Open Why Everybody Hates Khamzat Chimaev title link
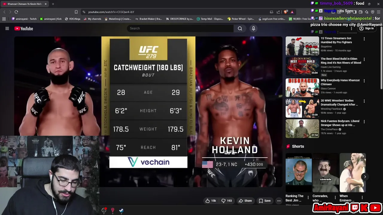The image size is (383, 215). click(340, 82)
